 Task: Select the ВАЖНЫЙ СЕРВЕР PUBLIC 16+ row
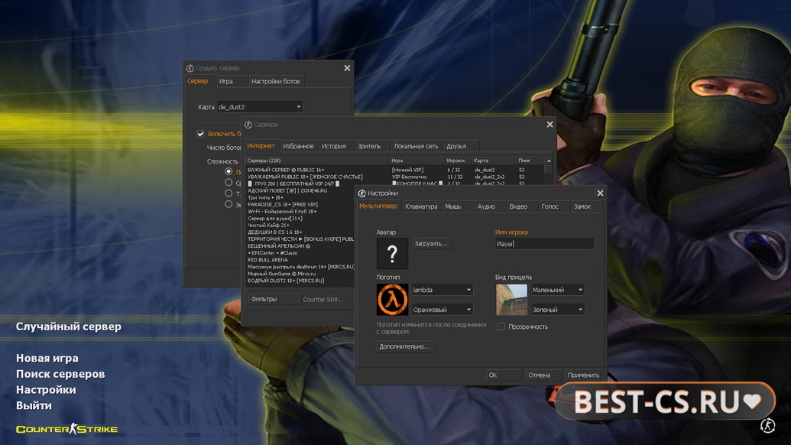click(x=394, y=170)
